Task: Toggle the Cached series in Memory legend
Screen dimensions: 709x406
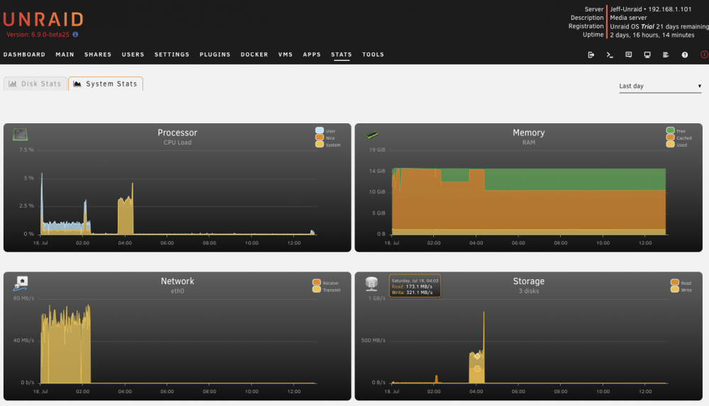Action: [x=679, y=137]
